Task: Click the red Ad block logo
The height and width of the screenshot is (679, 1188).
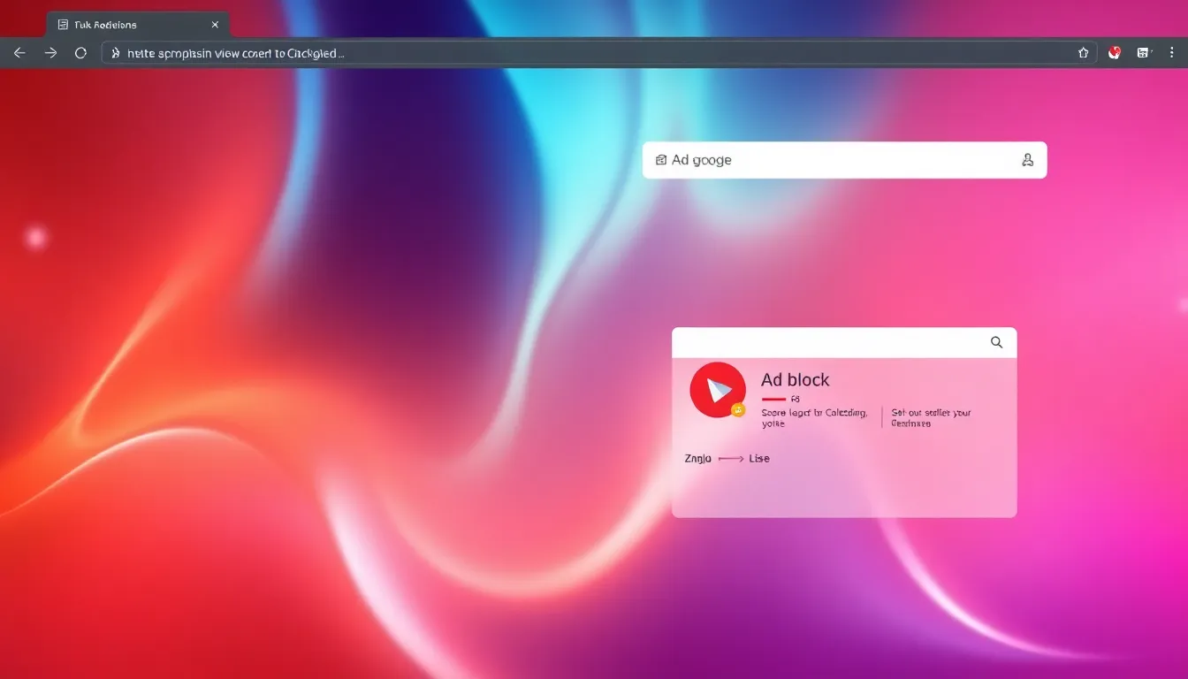Action: [x=717, y=389]
